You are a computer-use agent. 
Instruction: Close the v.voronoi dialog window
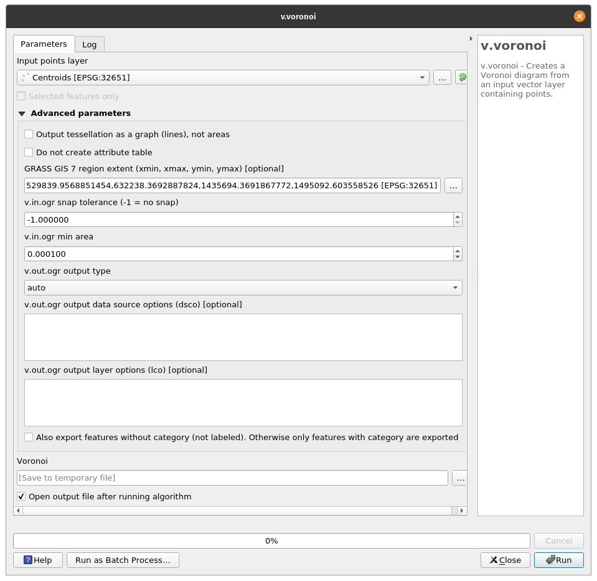coord(579,16)
